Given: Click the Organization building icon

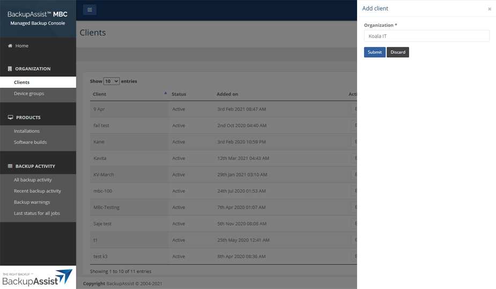Looking at the screenshot, I should (x=10, y=69).
